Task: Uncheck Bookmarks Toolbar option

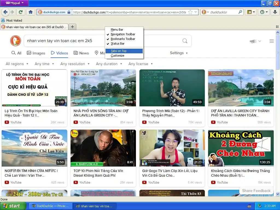Action: 124,39
